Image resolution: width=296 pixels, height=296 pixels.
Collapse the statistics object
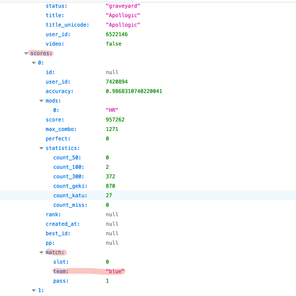(41, 148)
